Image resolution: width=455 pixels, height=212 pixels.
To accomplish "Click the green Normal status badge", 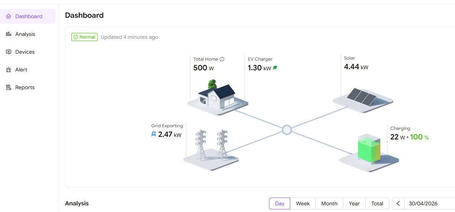I will tap(85, 37).
